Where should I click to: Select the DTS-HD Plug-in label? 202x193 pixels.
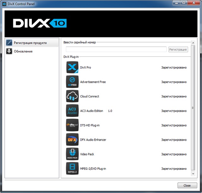[x=90, y=125]
